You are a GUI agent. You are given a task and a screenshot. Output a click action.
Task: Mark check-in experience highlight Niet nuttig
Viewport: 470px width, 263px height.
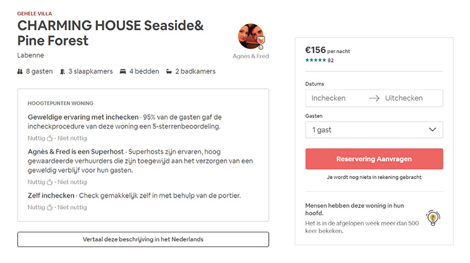pos(72,138)
